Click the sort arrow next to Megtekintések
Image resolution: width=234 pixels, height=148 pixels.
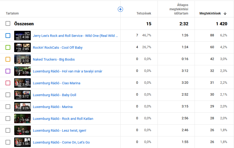click(x=225, y=13)
